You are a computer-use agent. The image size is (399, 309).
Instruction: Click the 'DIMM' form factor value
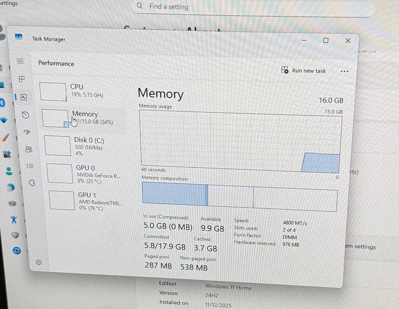pos(290,237)
